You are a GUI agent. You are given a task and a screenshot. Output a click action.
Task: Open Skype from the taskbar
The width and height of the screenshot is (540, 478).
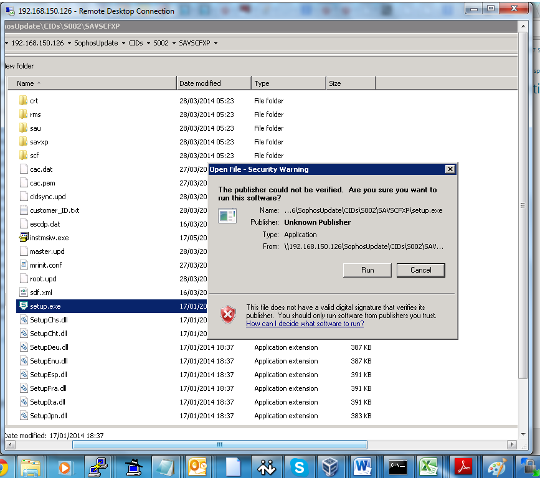(x=299, y=467)
